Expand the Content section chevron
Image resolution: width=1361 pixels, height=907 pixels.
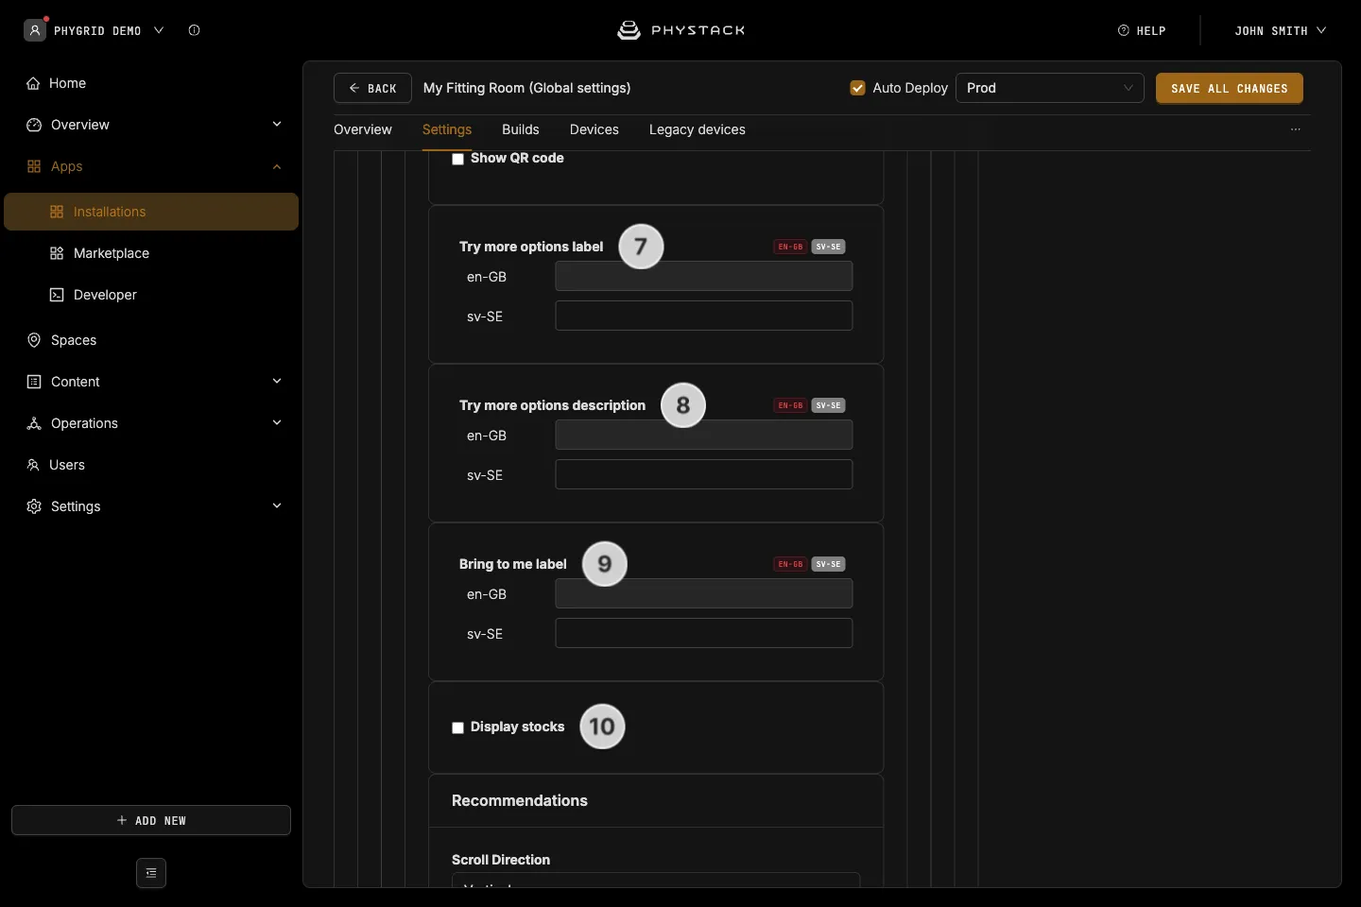point(277,382)
